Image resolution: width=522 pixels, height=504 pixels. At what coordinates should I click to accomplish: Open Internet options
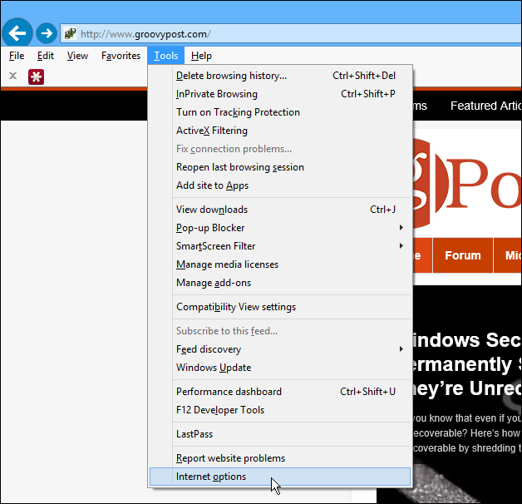coord(280,477)
